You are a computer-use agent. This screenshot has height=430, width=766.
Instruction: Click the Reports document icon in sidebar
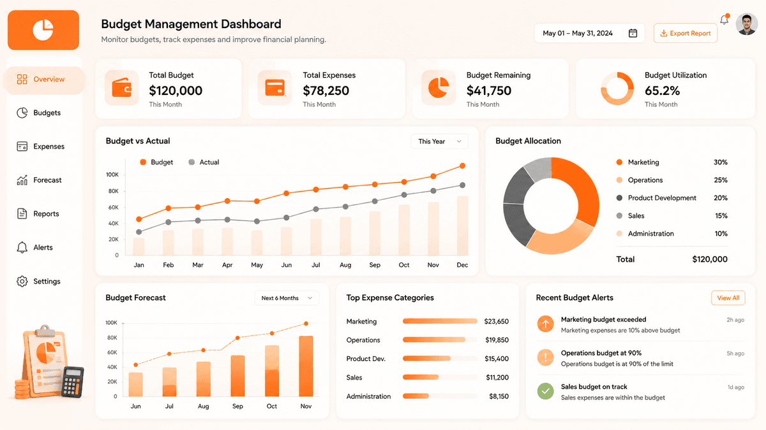pos(22,214)
